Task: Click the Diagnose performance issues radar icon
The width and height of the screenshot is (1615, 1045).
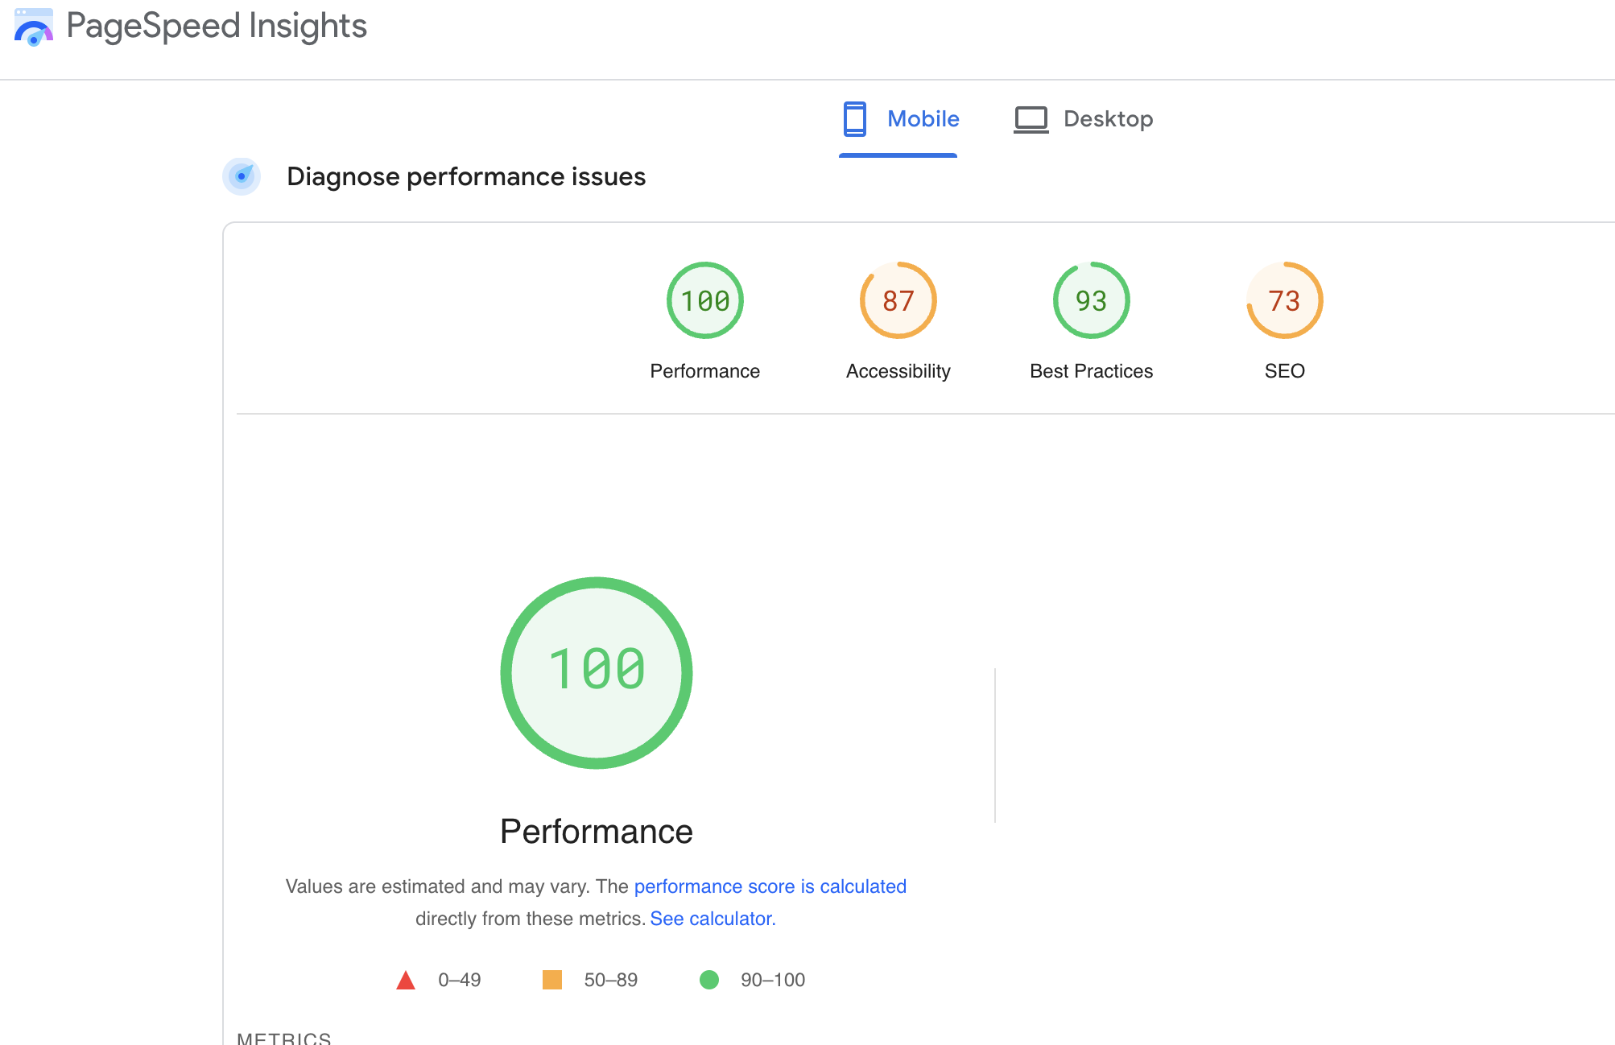Action: (242, 176)
